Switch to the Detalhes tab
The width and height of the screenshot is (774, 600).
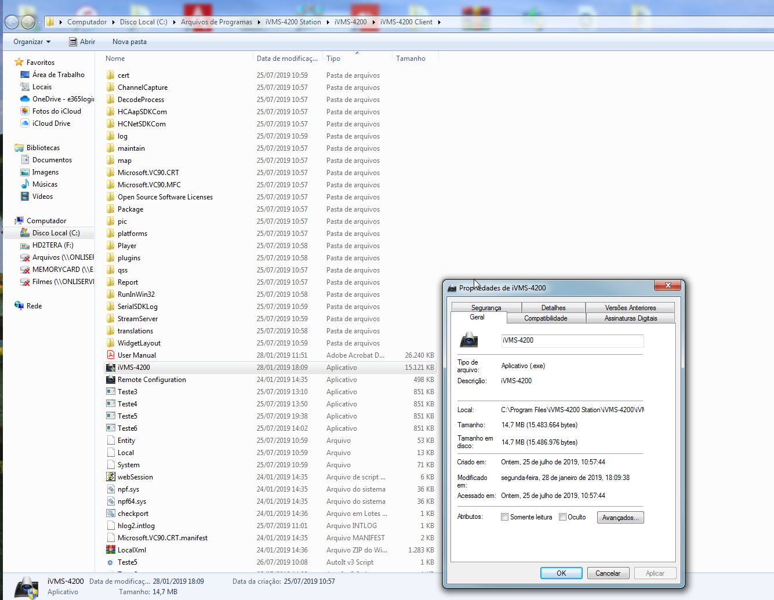point(554,308)
